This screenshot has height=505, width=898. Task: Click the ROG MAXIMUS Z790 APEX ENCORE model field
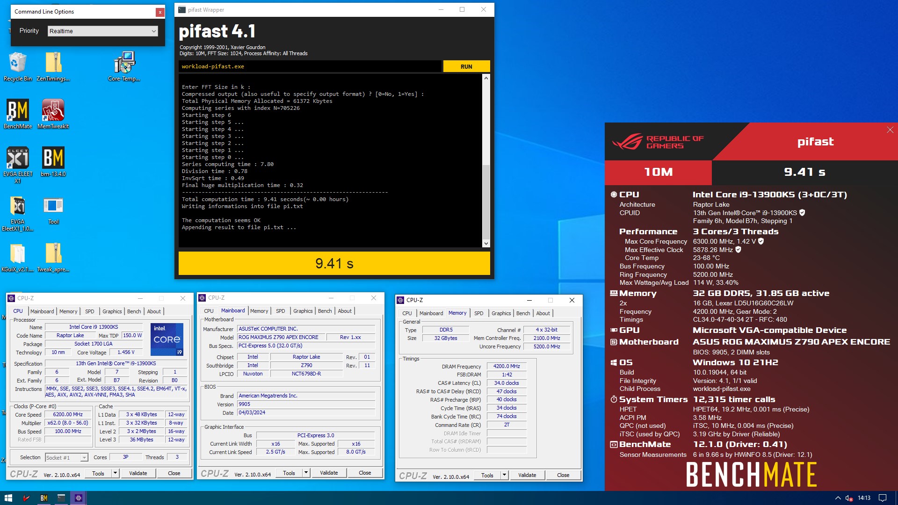[281, 337]
